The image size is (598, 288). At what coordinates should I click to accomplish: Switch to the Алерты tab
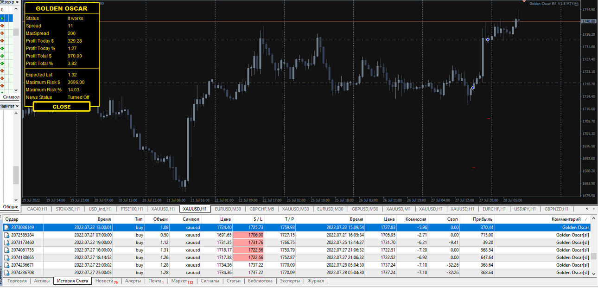[x=133, y=281]
